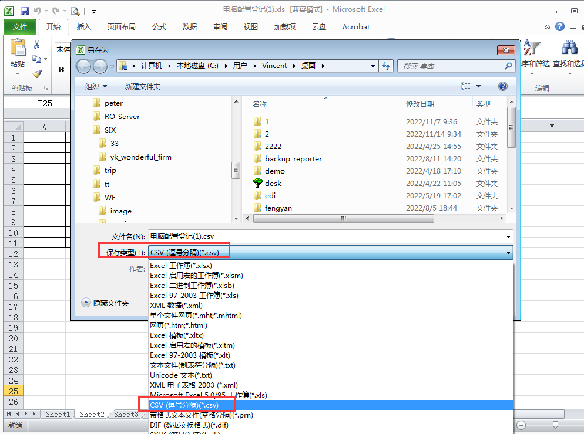The image size is (584, 434).
Task: Click the Vincent breadcrumb in address bar
Action: (274, 66)
